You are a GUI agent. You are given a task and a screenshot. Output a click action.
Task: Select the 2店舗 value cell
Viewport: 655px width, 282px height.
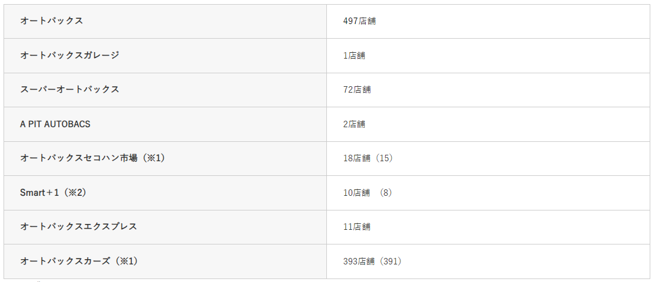tap(489, 124)
